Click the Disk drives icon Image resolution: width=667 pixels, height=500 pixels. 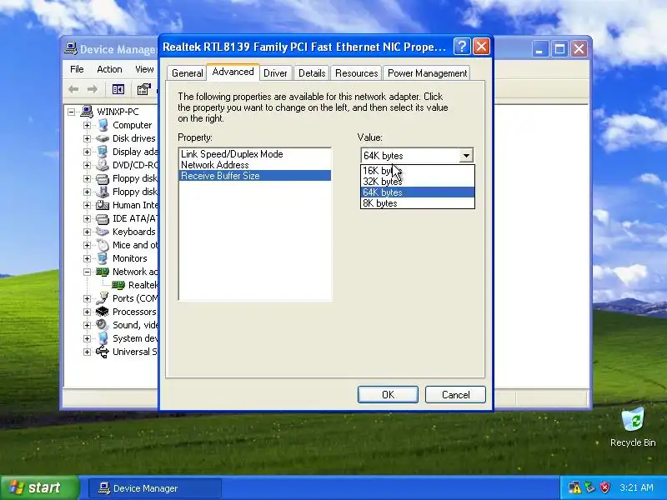103,138
